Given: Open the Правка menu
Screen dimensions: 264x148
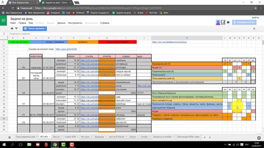Looking at the screenshot, I should click(22, 23).
